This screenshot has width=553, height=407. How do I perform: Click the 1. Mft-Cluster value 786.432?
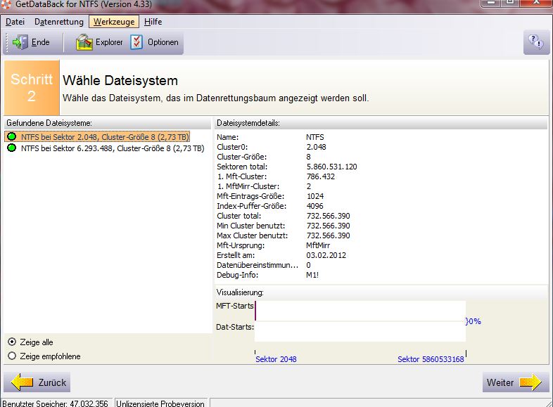click(320, 176)
